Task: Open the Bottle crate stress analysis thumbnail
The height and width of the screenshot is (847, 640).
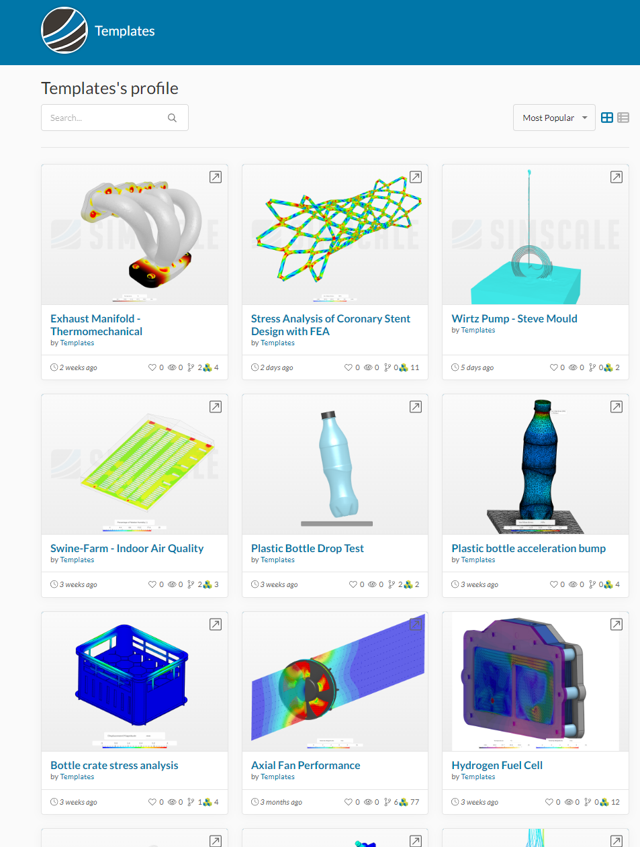Action: coord(134,682)
